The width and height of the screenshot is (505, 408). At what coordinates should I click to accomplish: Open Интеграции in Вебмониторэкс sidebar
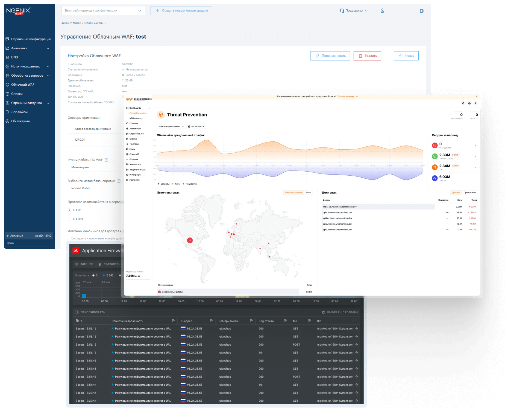(x=134, y=175)
